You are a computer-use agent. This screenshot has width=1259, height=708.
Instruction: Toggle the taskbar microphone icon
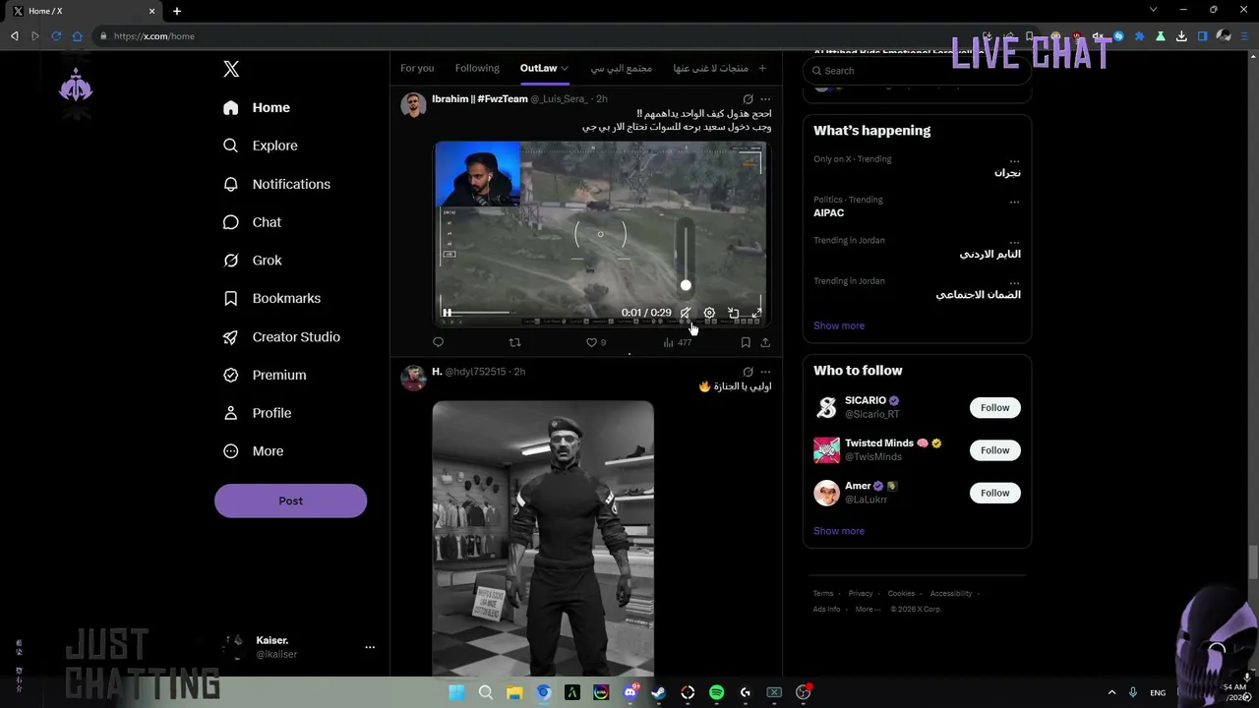[x=1133, y=692]
